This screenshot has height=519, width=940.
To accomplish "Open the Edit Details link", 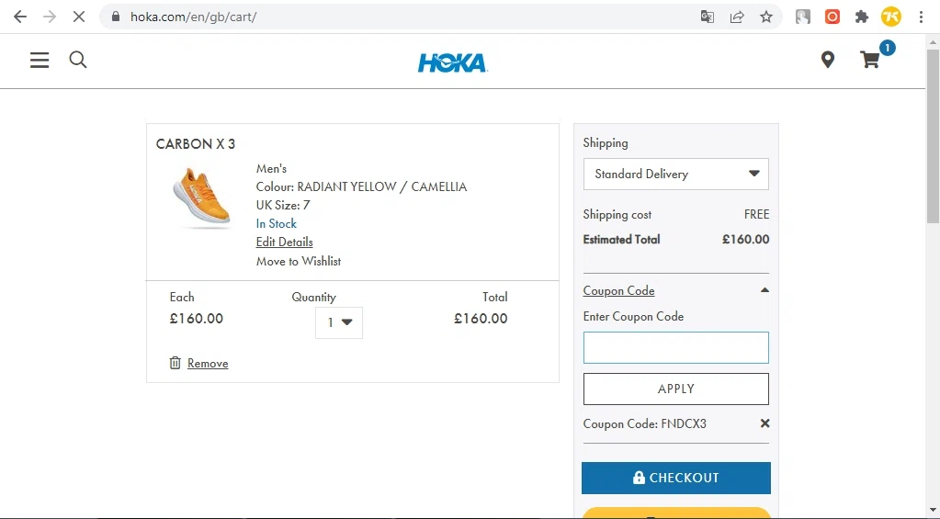I will click(x=284, y=243).
